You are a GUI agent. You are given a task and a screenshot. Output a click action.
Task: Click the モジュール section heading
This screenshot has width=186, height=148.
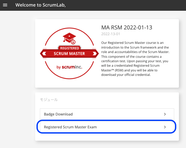(49, 99)
